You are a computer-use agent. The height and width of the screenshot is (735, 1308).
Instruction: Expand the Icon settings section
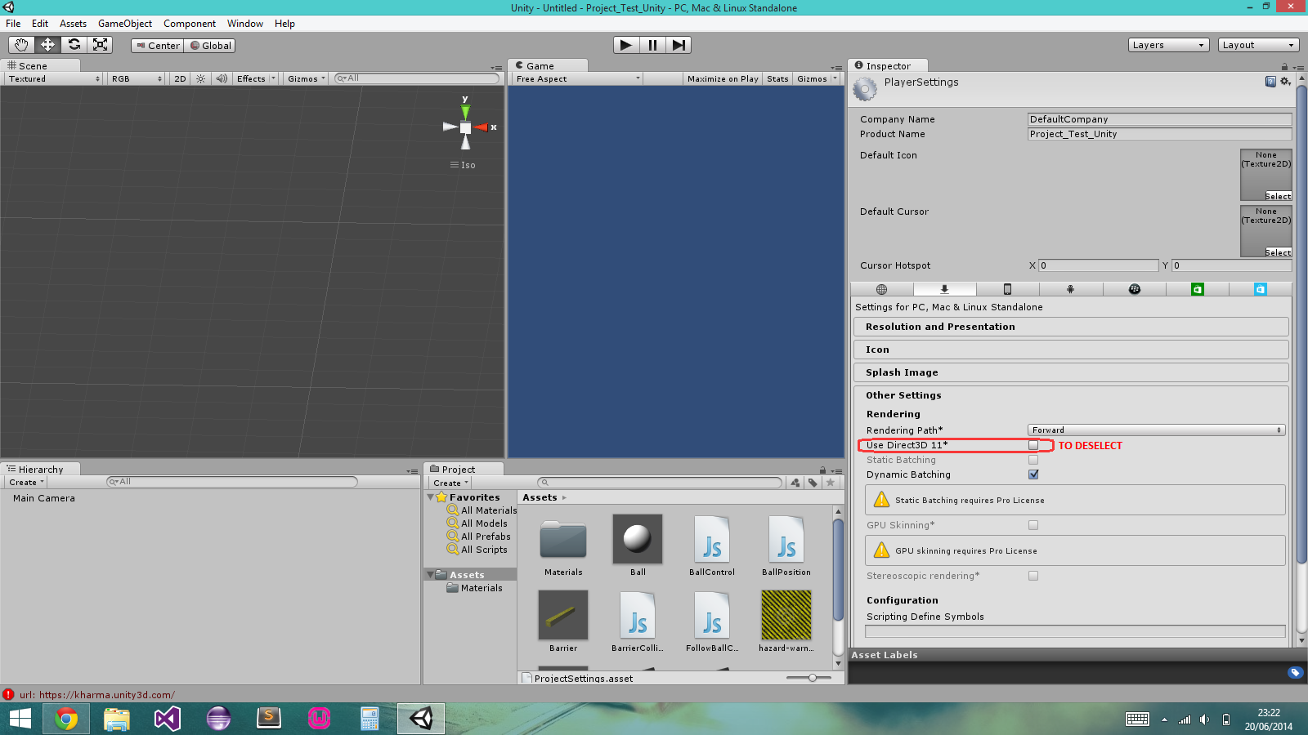click(1071, 350)
